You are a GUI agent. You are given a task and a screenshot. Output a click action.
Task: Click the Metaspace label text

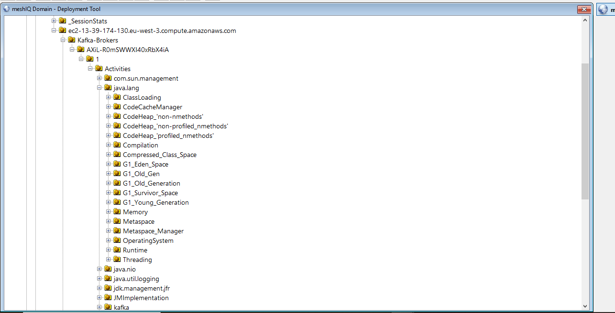point(139,221)
